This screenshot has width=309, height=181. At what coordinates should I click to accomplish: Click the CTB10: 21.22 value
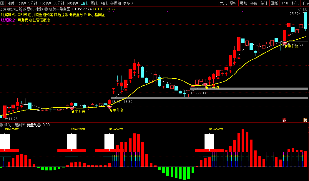pos(104,9)
